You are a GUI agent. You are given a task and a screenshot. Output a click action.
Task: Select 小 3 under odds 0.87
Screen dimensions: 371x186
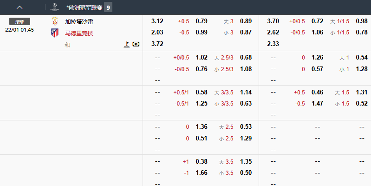pyautogui.click(x=246, y=32)
